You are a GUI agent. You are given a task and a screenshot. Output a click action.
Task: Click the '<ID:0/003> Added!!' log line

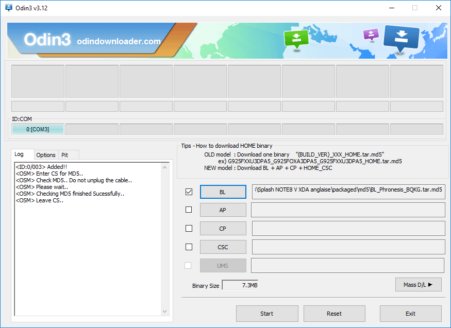[x=41, y=167]
